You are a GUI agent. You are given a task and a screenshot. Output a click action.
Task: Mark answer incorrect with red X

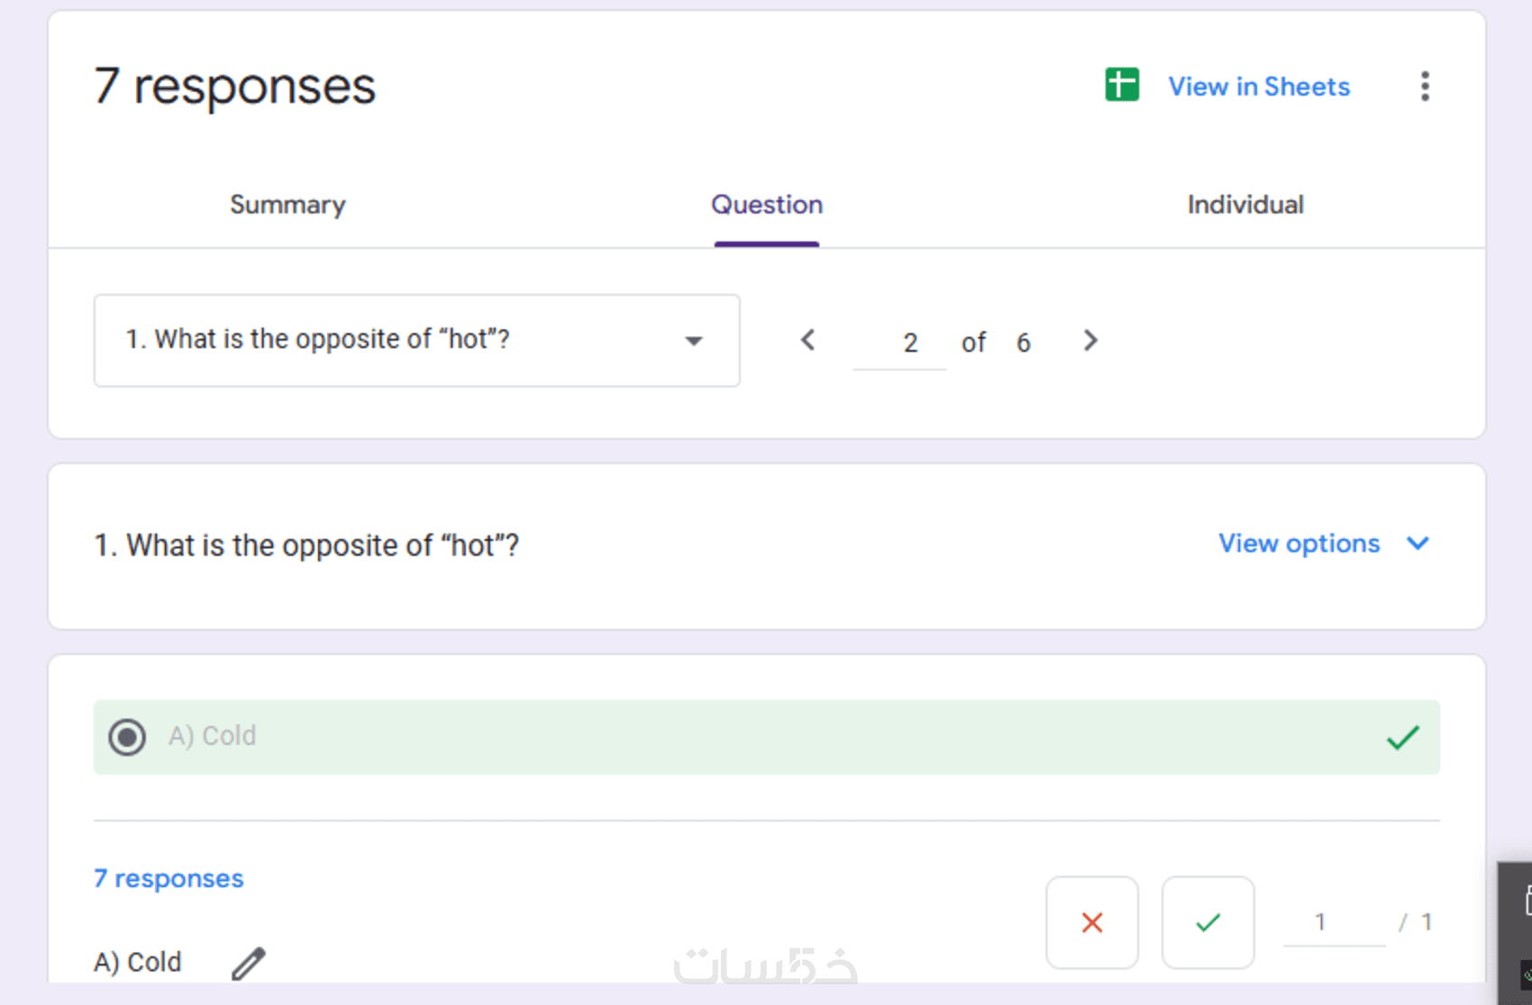tap(1092, 922)
